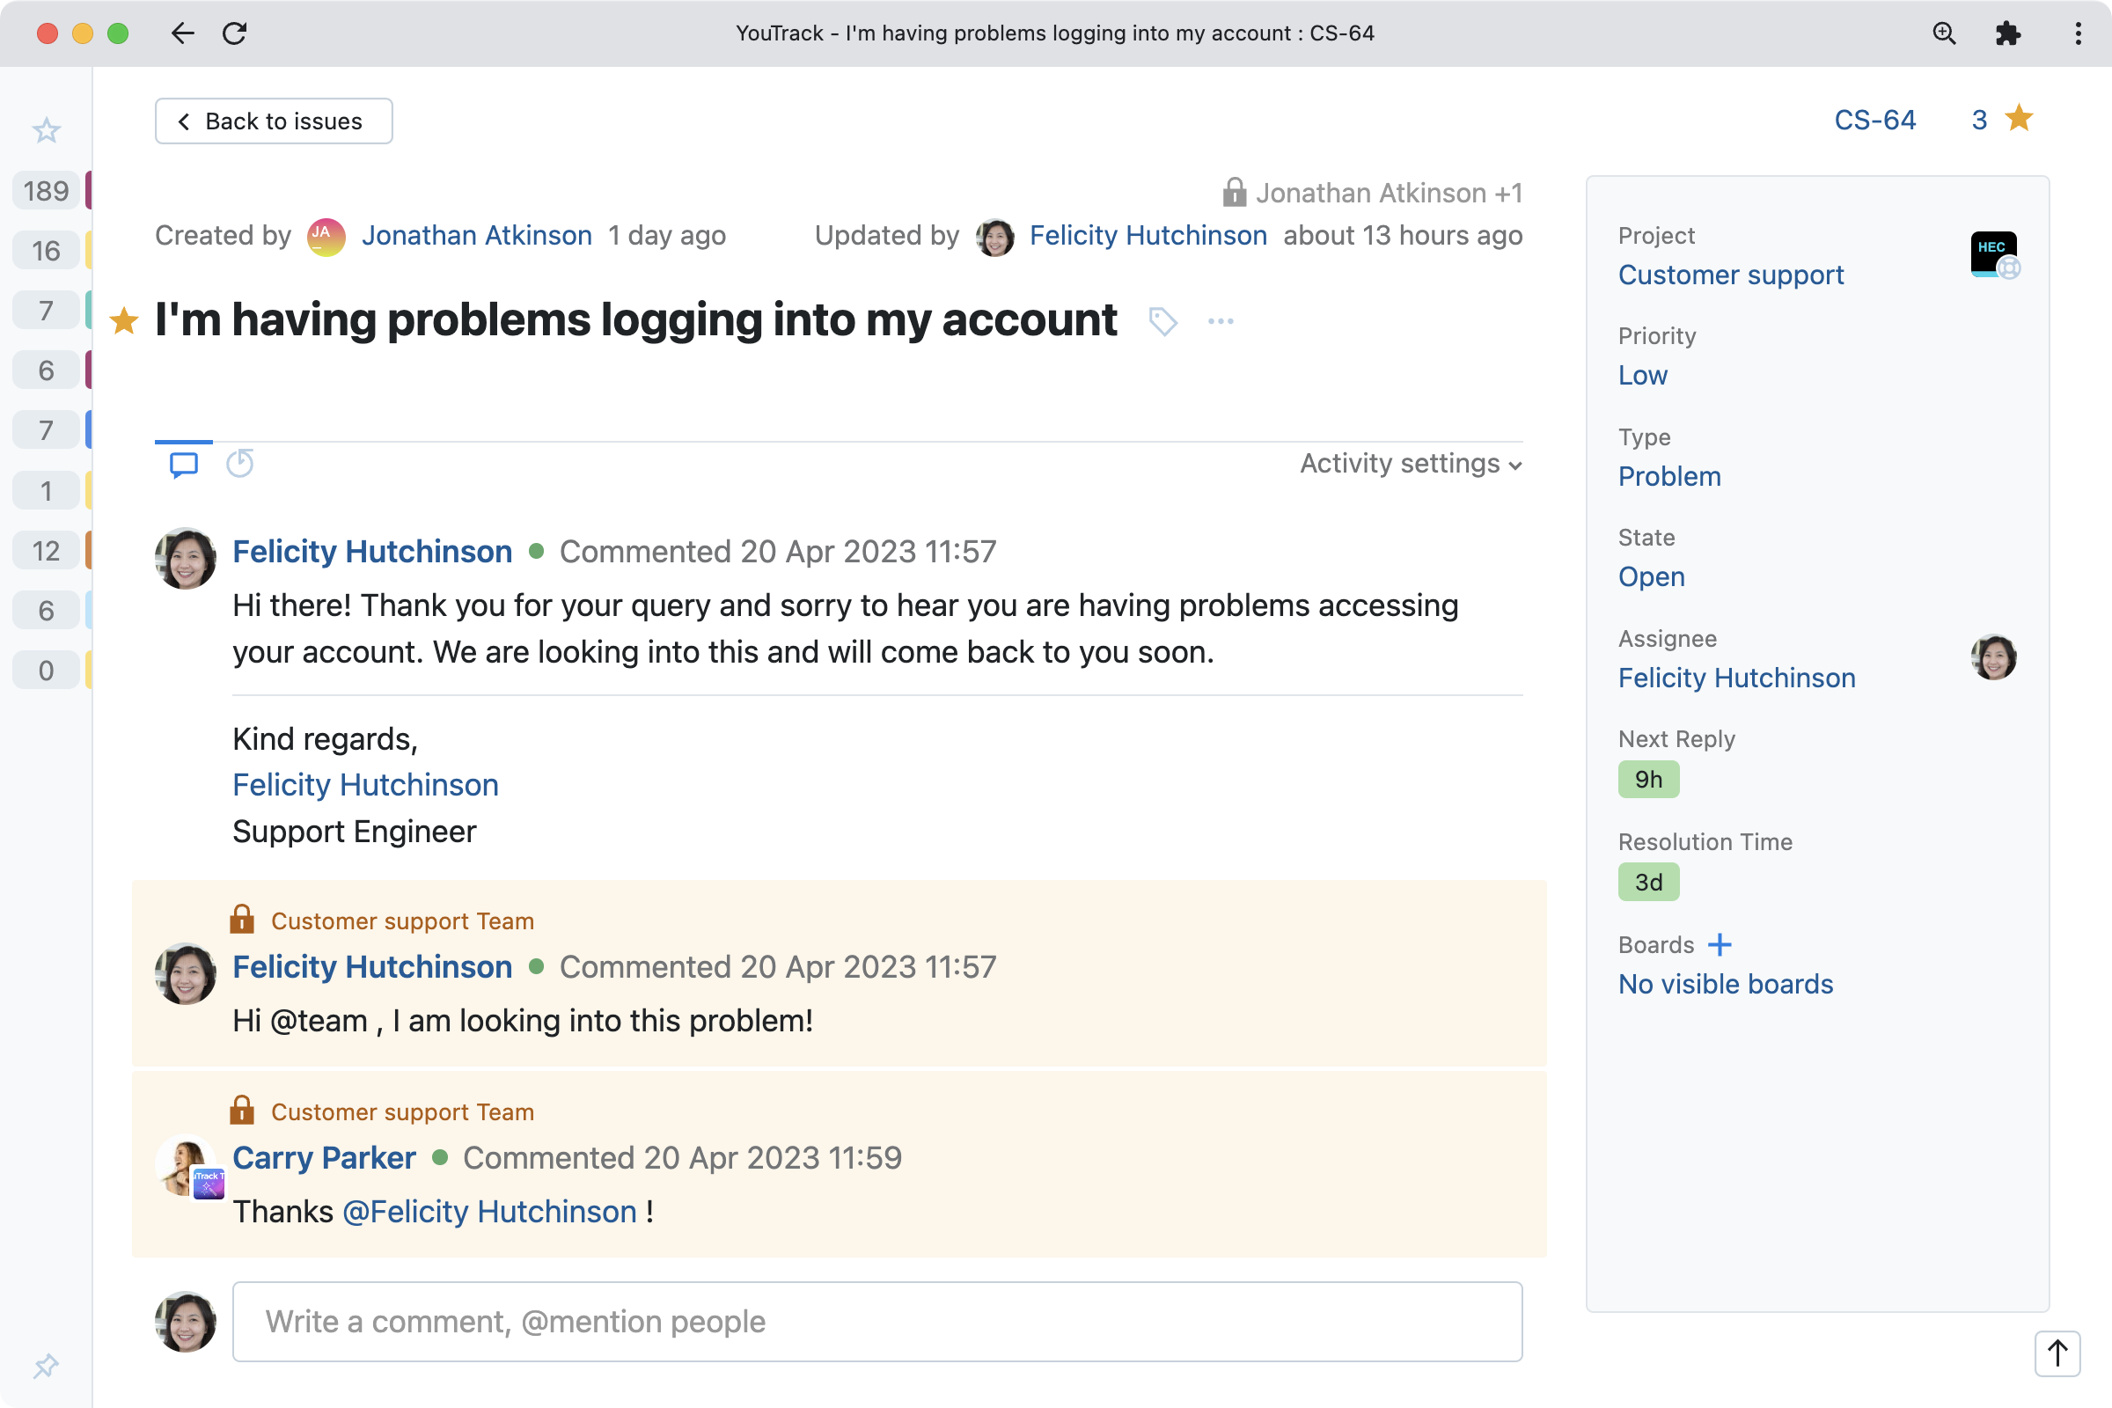This screenshot has height=1408, width=2112.
Task: Click Customer support Team label above Carry's comment
Action: pos(402,1111)
